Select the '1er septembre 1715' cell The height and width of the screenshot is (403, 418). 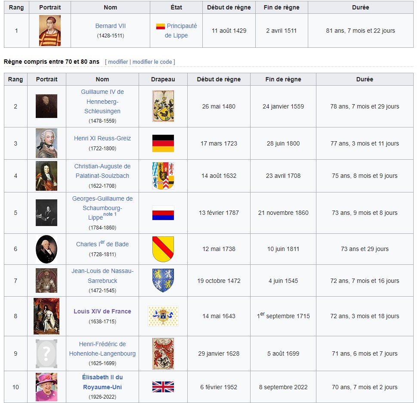click(x=283, y=316)
